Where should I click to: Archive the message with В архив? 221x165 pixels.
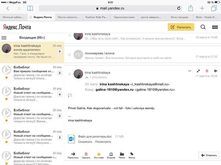coord(111,154)
